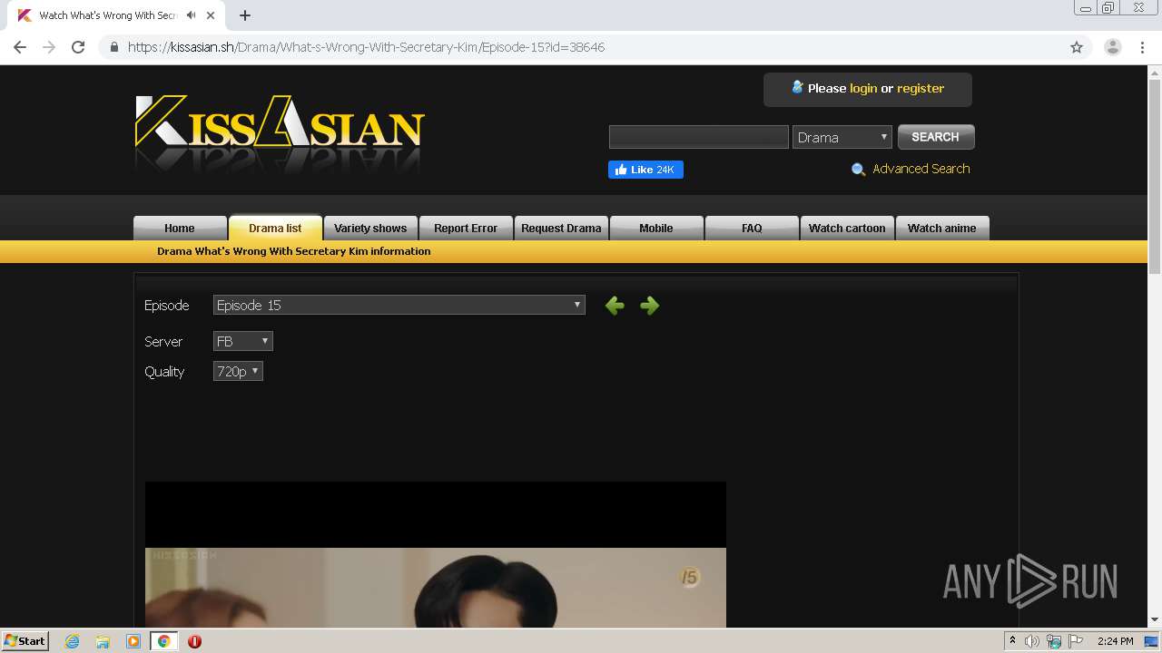Click the login link
This screenshot has height=653, width=1162.
pos(863,88)
